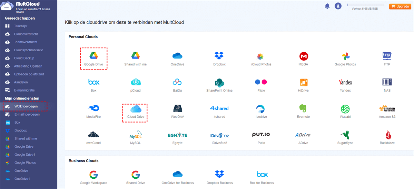Open Aandelen in the sidebar
This screenshot has height=189, width=414.
[x=21, y=82]
